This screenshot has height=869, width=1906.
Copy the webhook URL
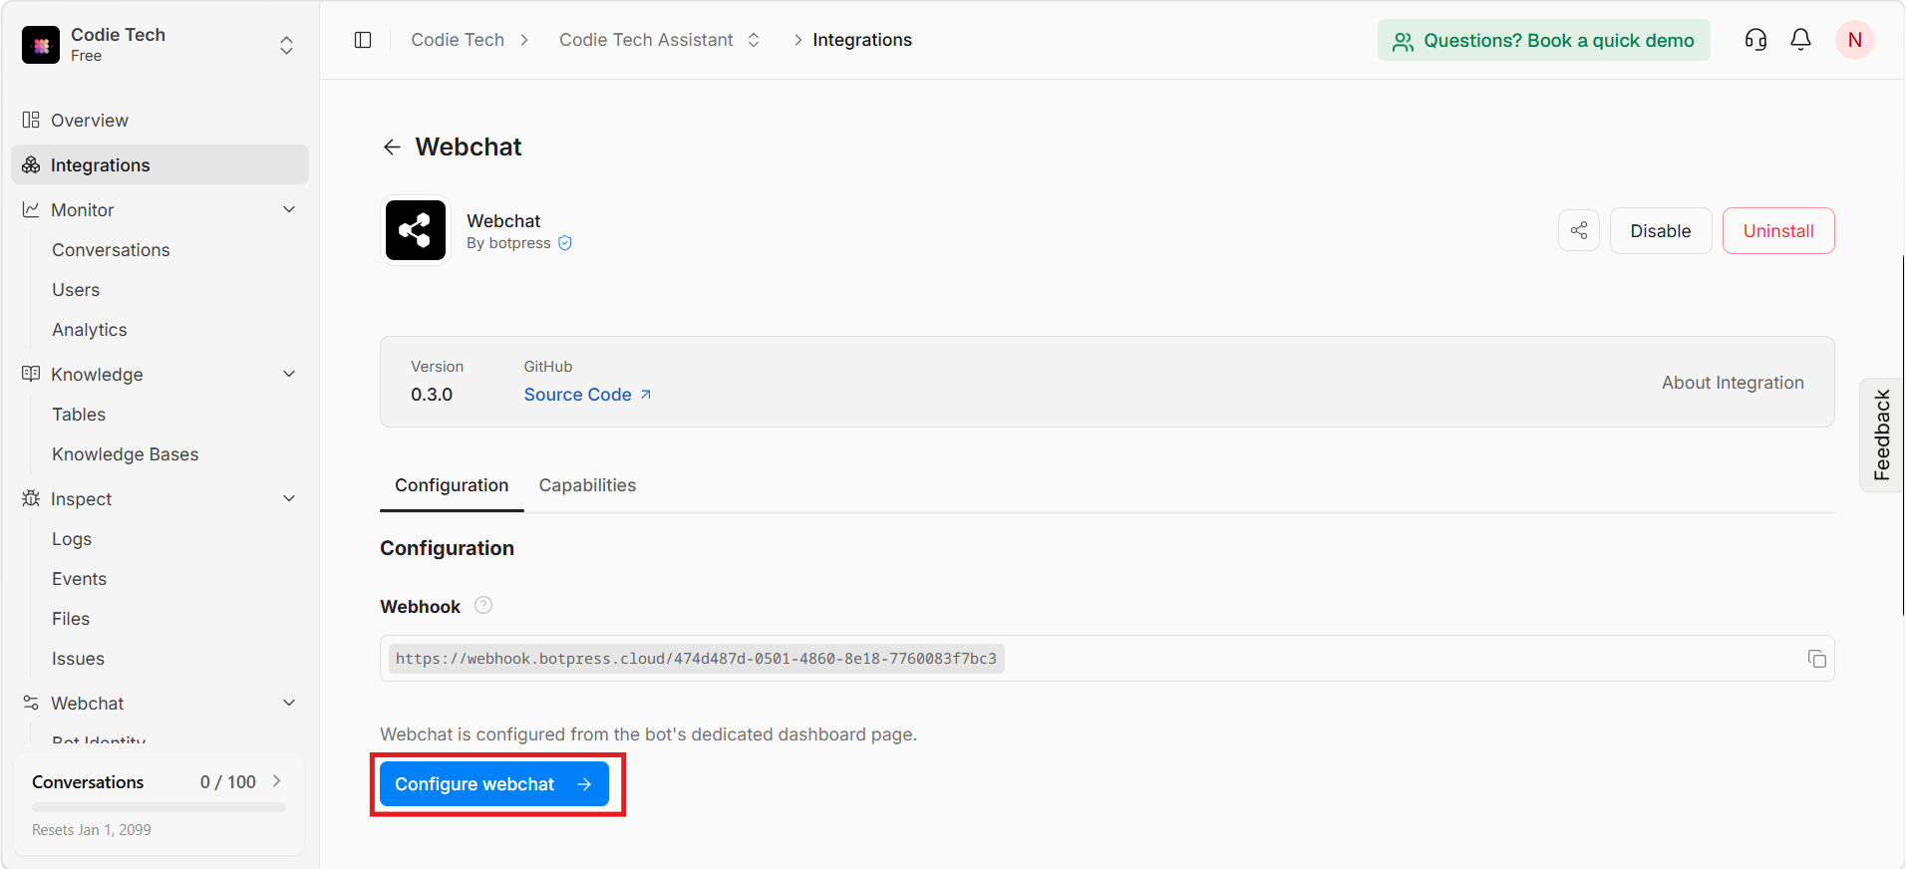1816,659
